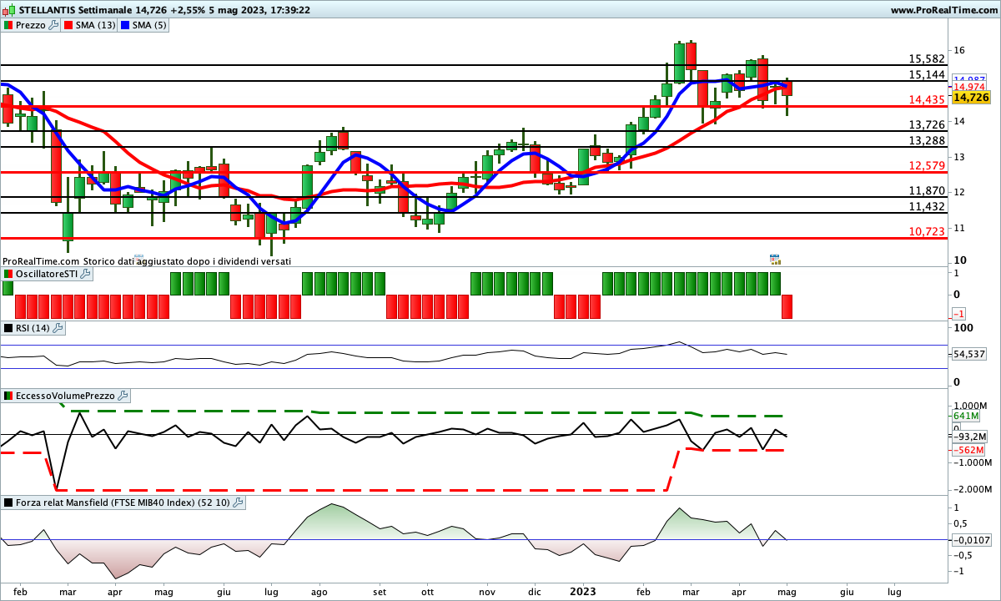Click the OscillatoreSTI color swatch
Screen dimensions: 1001x601
click(8, 274)
